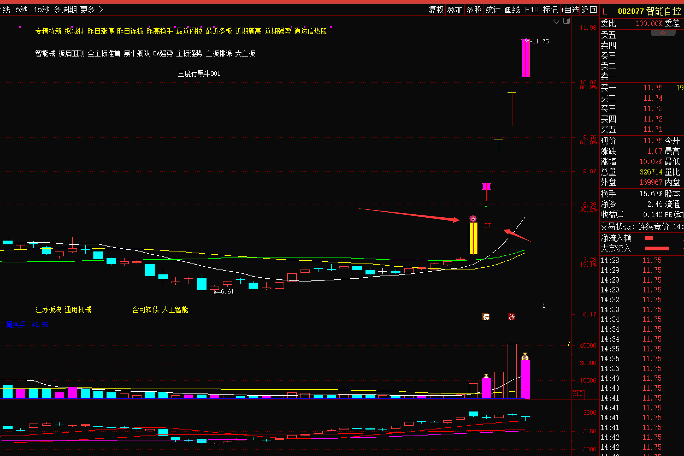Click the 专精特新 tag
Viewport: 684px width, 456px height.
point(48,31)
